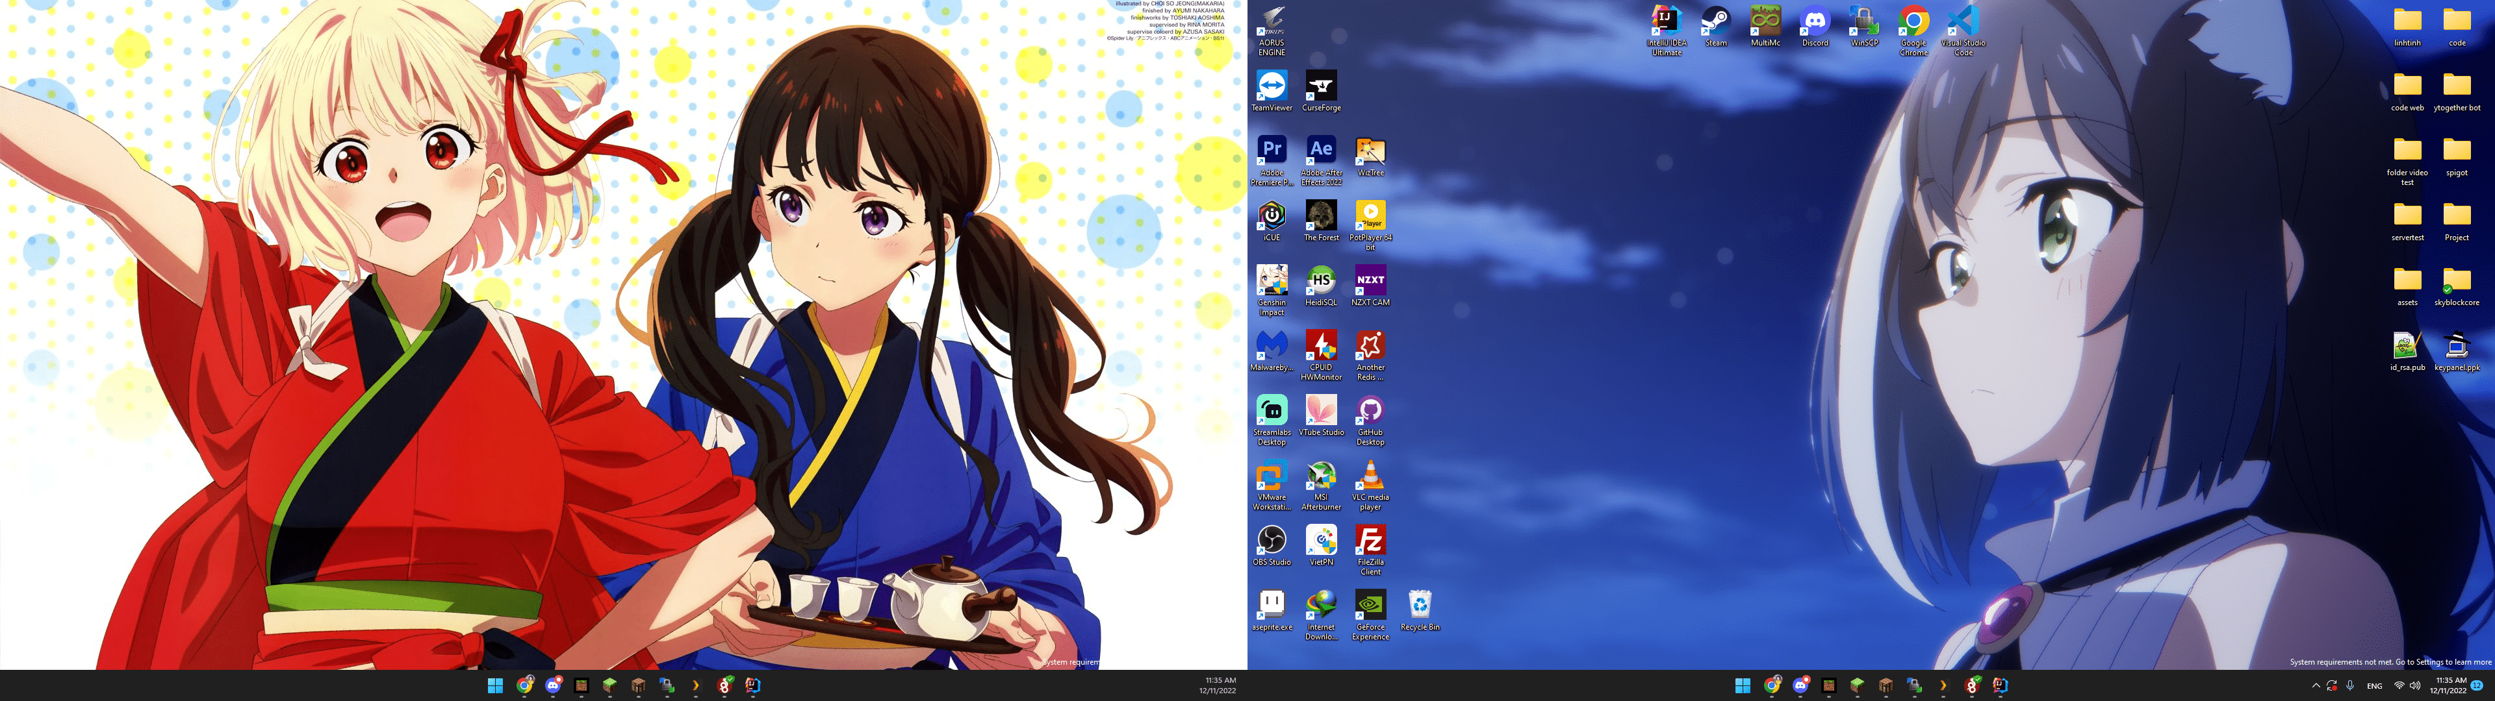Screen dimensions: 2495x701
Task: Select the skyblockcore folder
Action: tap(2456, 281)
